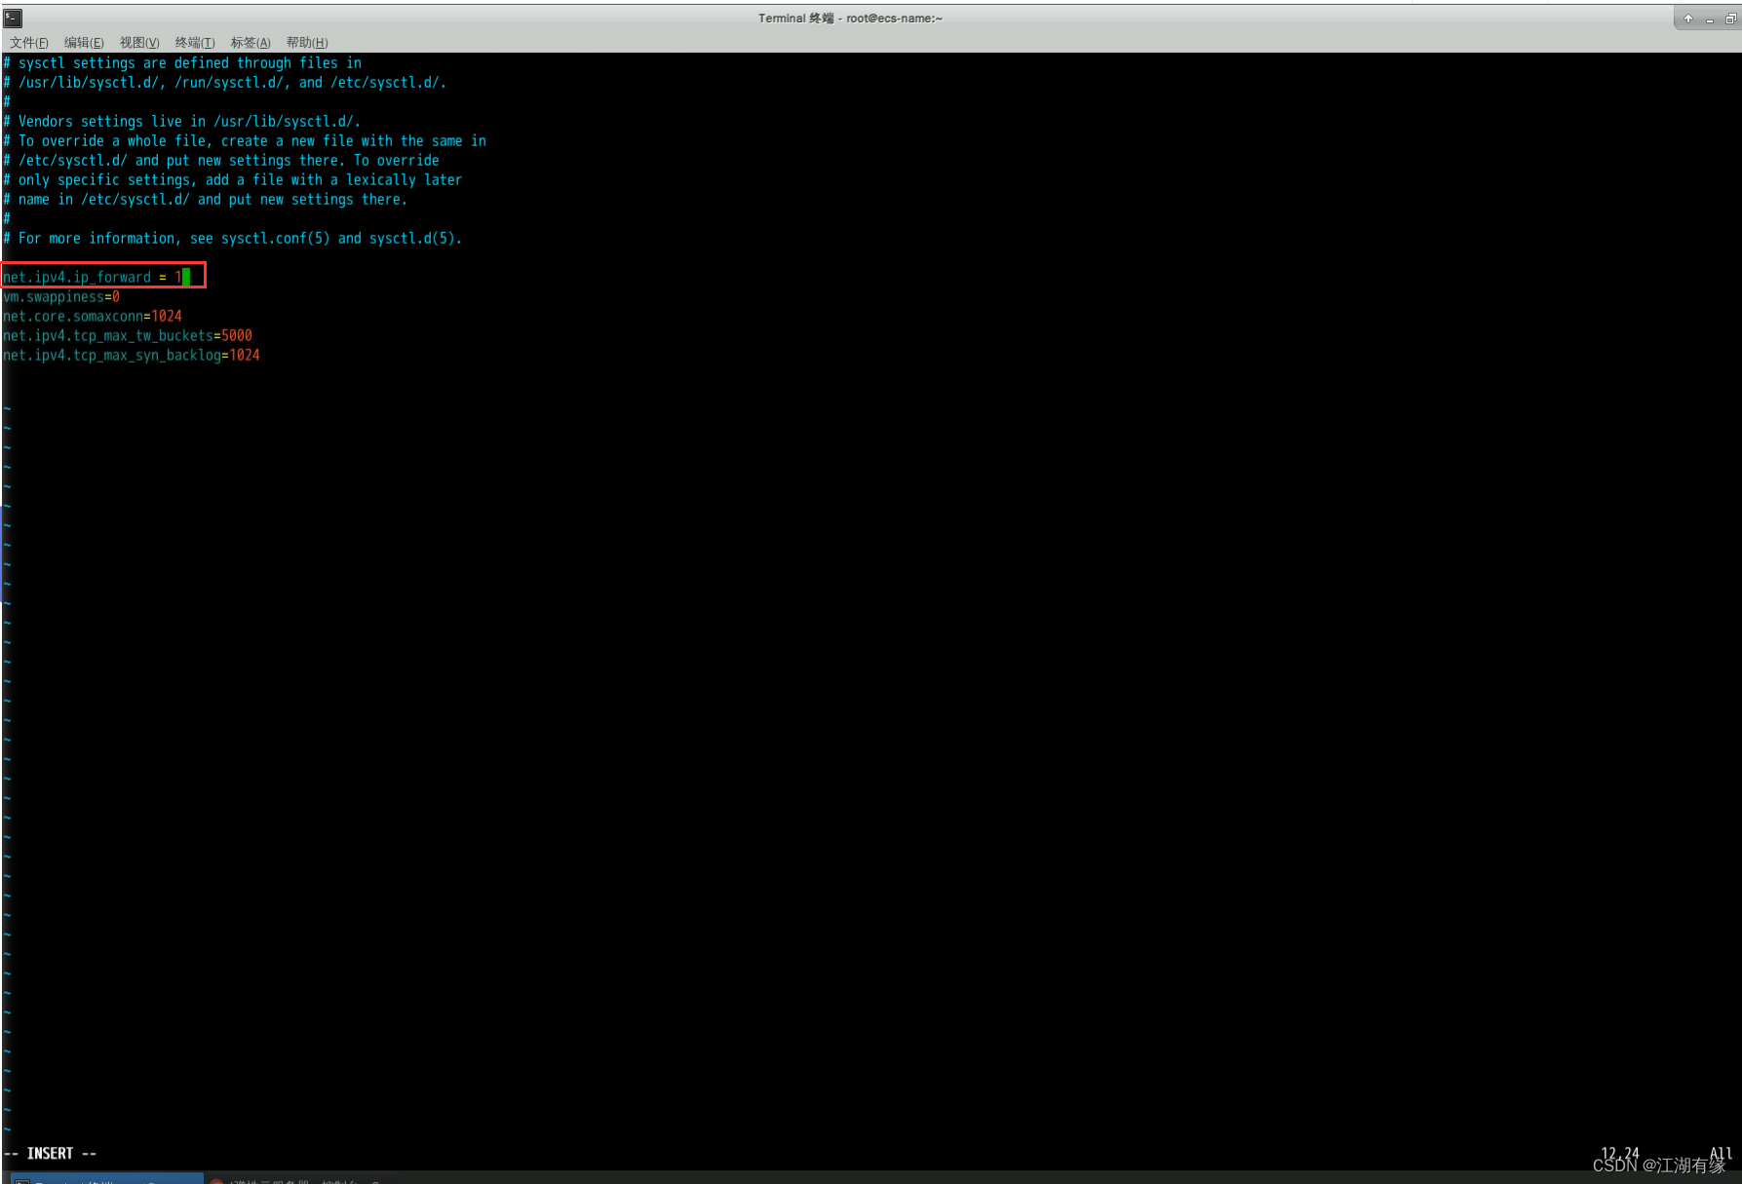Click the 'For more information' comment line
Screen dimensions: 1742x1184
(x=232, y=239)
